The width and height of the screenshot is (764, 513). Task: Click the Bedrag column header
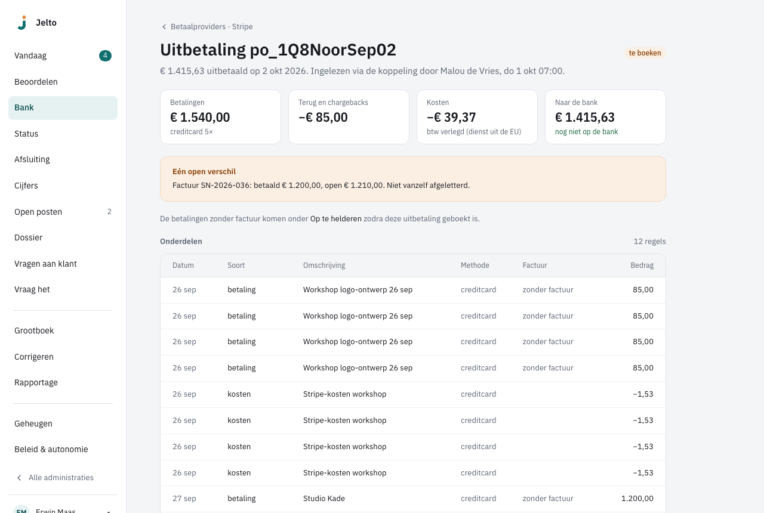(x=642, y=265)
